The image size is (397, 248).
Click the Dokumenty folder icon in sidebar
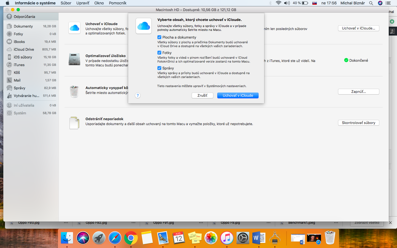[9, 26]
